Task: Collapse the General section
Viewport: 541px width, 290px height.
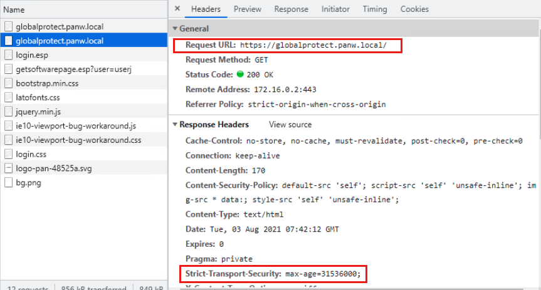Action: coord(176,29)
